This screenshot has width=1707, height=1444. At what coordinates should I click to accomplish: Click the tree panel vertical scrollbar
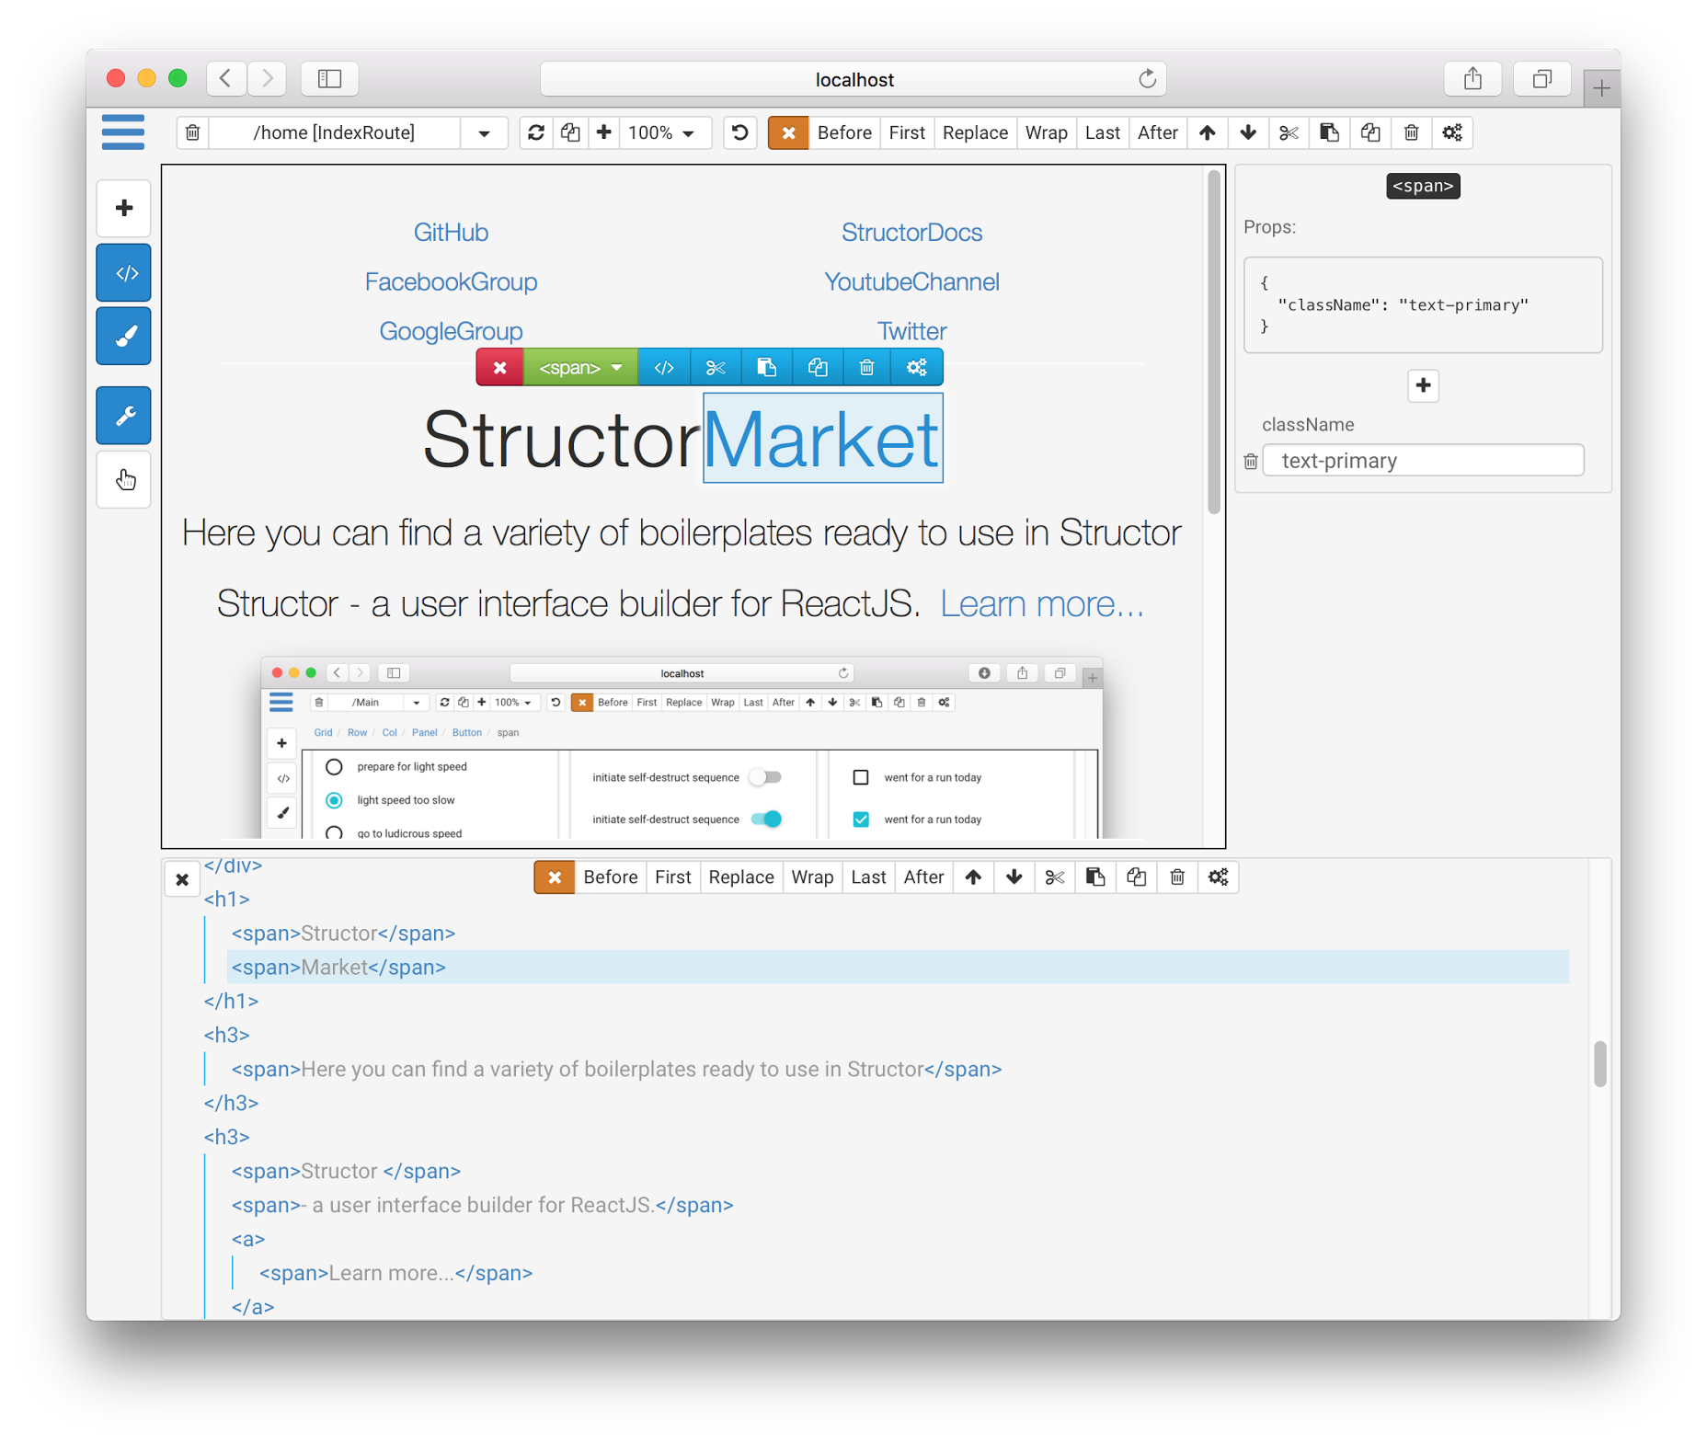1599,1064
